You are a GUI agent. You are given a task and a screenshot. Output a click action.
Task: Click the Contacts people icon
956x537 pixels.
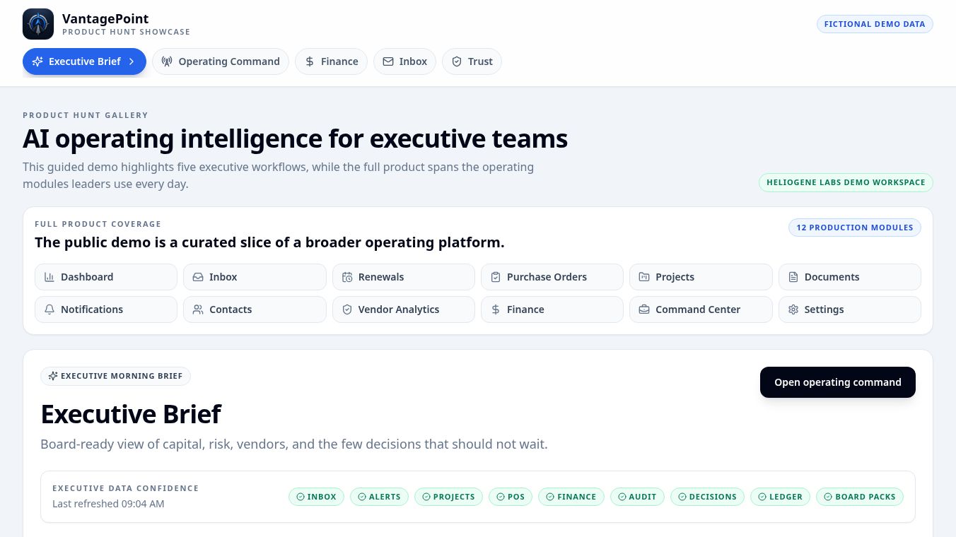click(198, 309)
